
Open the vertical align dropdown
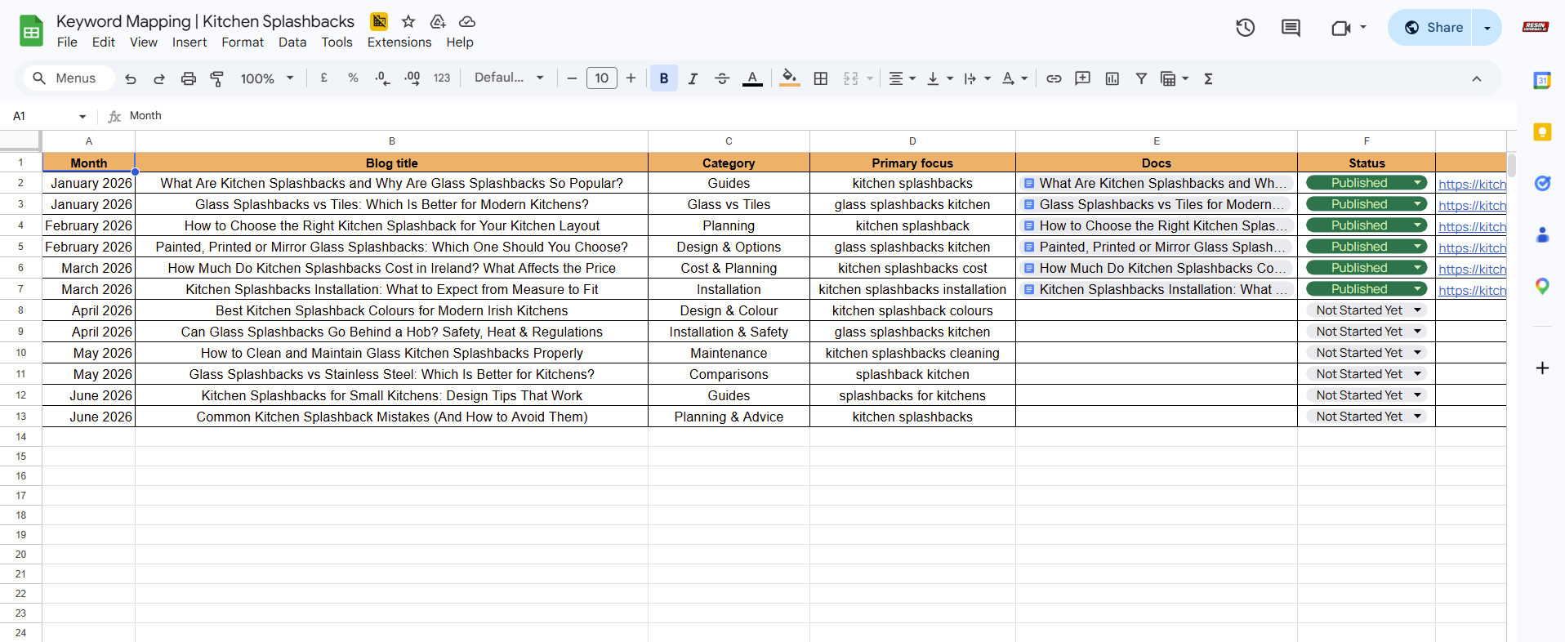click(940, 78)
